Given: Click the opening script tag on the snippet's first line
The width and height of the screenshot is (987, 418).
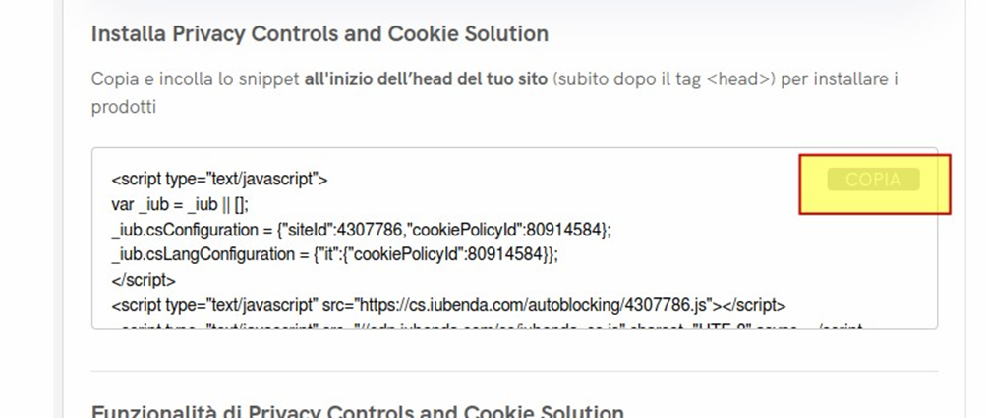Looking at the screenshot, I should (219, 180).
